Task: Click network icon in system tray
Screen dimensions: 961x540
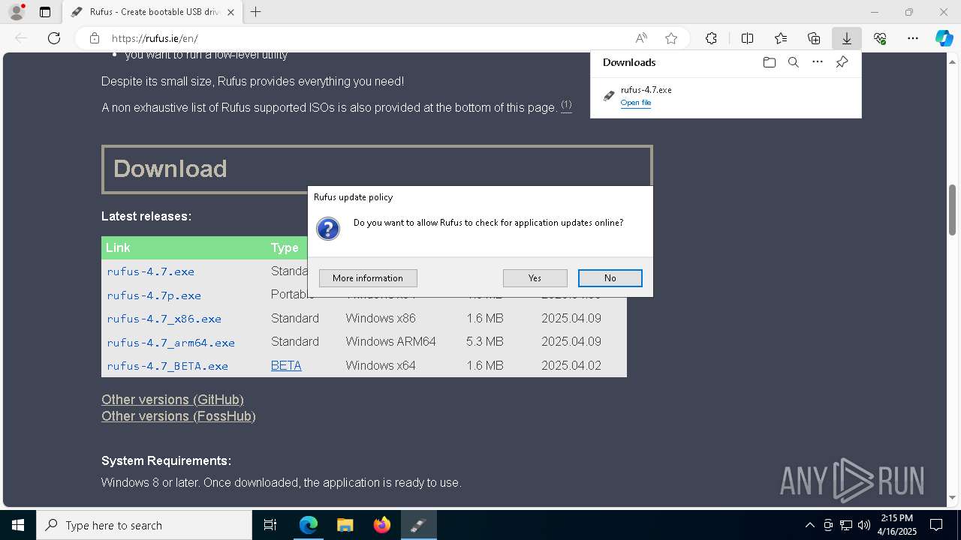Action: click(x=846, y=525)
